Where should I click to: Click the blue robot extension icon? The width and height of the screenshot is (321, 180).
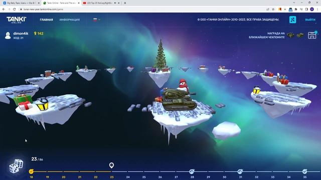[x=290, y=9]
